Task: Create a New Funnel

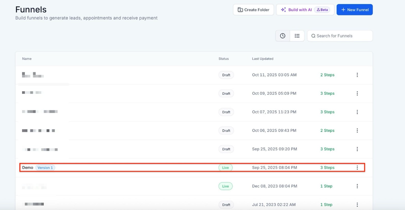Action: pyautogui.click(x=354, y=10)
